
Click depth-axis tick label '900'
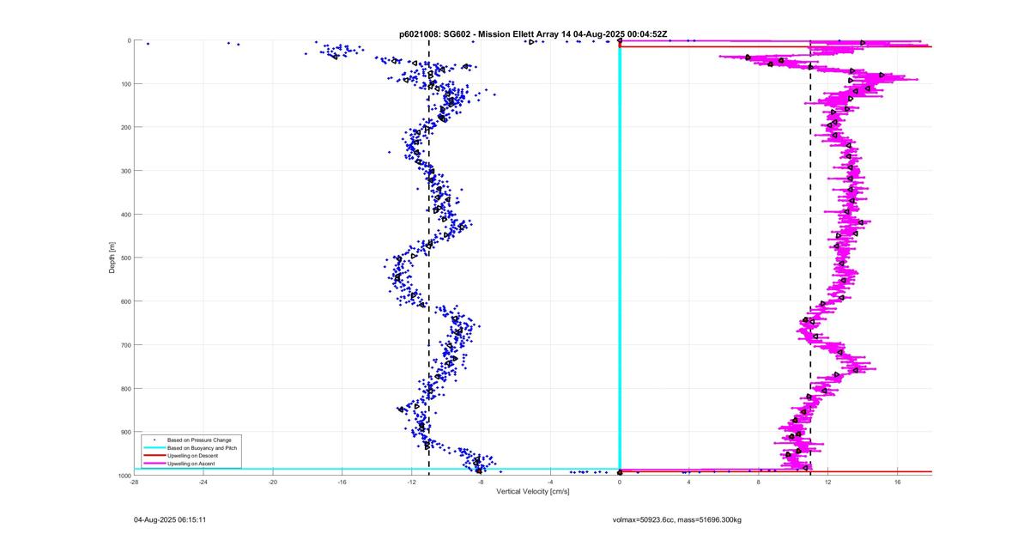coord(124,432)
